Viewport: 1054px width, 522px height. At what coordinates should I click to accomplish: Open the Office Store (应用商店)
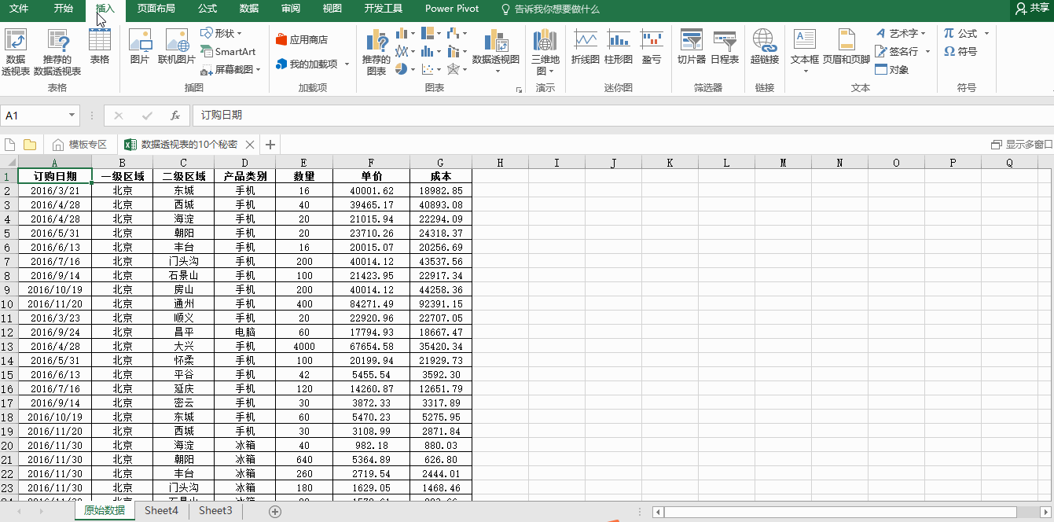pos(302,39)
